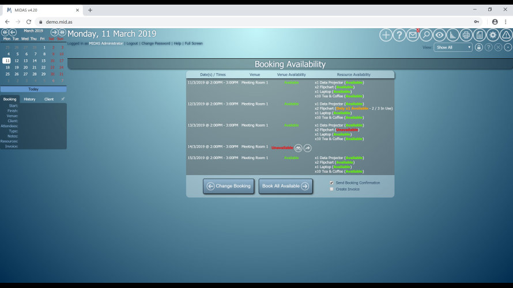Select the MIDAS v4.20 browser tab
The width and height of the screenshot is (513, 288).
tap(42, 10)
